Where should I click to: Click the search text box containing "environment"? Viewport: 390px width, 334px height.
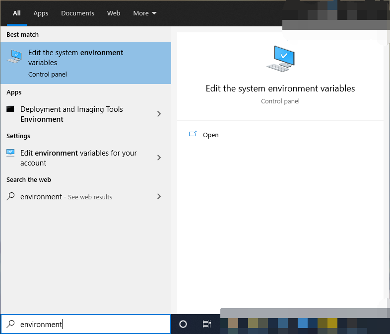point(94,324)
